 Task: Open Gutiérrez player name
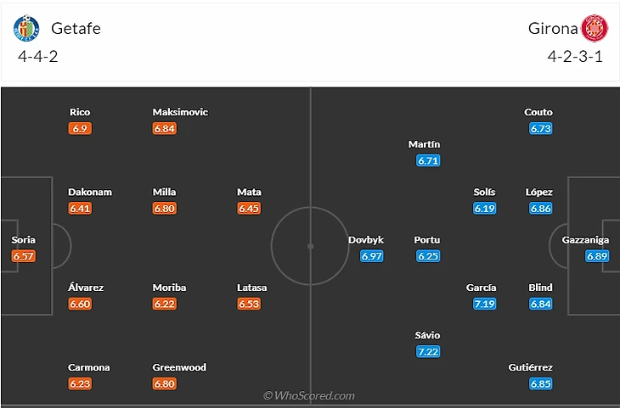pyautogui.click(x=533, y=367)
